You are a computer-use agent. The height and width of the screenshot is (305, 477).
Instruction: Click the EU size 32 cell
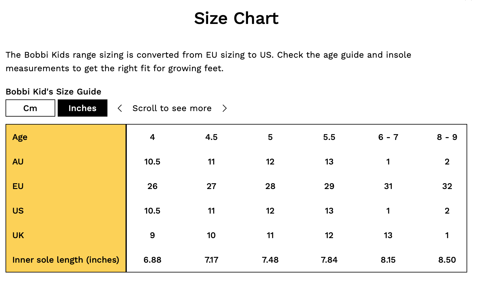click(x=447, y=186)
